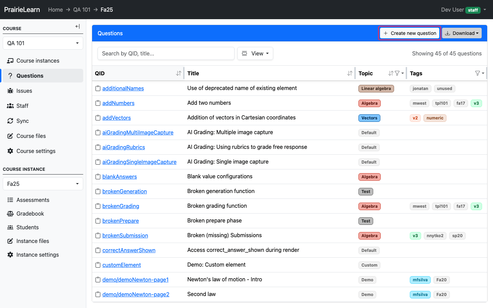Image resolution: width=493 pixels, height=308 pixels.
Task: Open the QA 101 course selector
Action: (x=43, y=43)
